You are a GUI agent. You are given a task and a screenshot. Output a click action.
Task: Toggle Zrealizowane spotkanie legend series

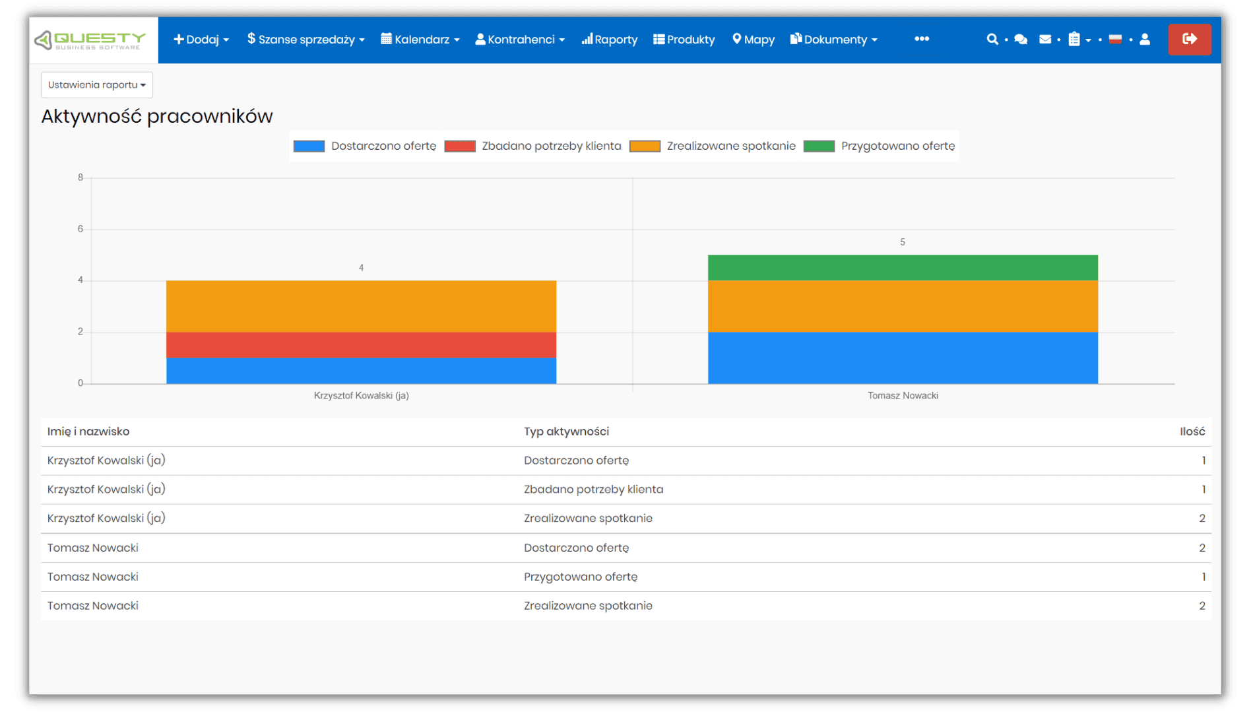pos(713,146)
